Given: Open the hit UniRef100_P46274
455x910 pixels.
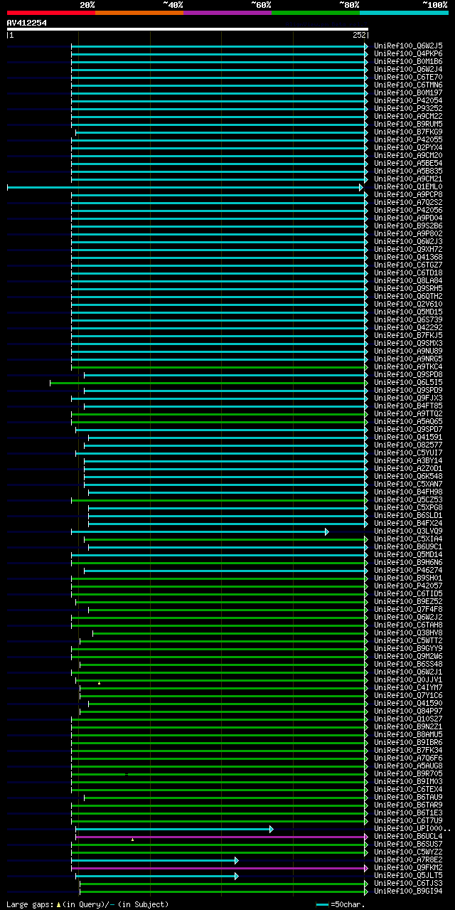Looking at the screenshot, I should tap(408, 570).
